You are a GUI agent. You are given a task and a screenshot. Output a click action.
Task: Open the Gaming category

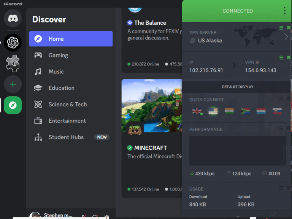coord(71,55)
